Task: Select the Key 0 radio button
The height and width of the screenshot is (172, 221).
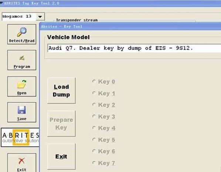Action: point(94,81)
